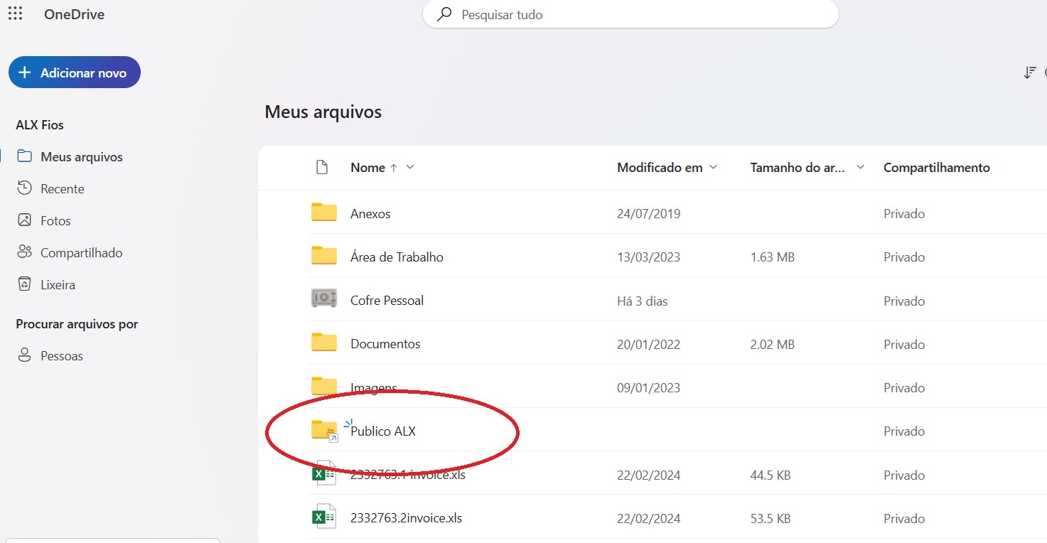Expand Modificado em dropdown chevron

(x=714, y=168)
